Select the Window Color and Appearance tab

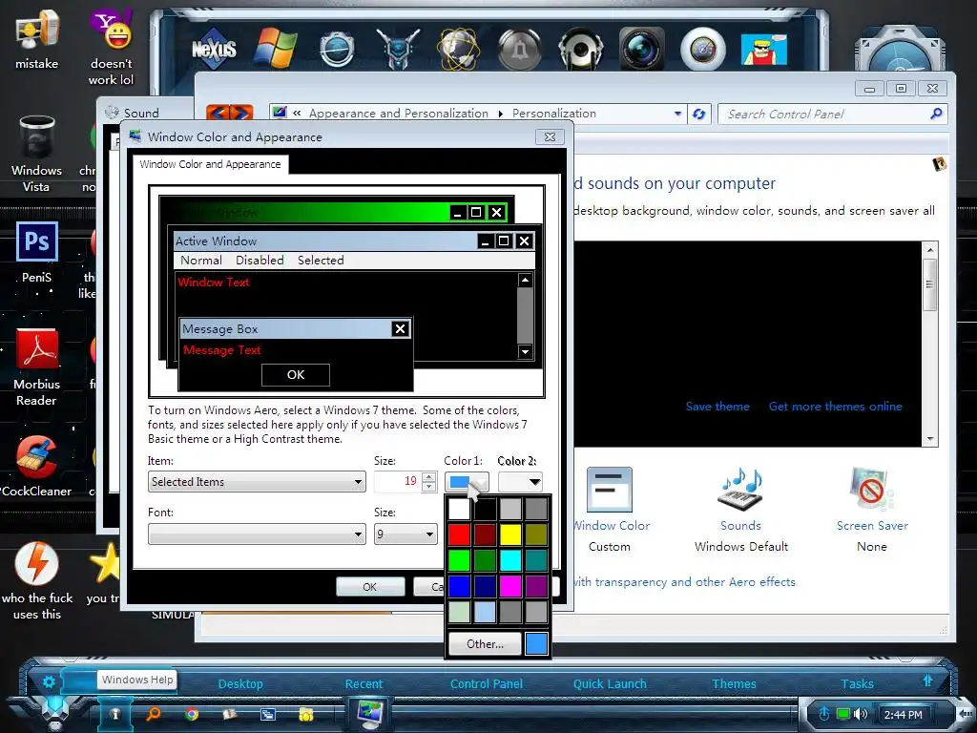point(210,164)
